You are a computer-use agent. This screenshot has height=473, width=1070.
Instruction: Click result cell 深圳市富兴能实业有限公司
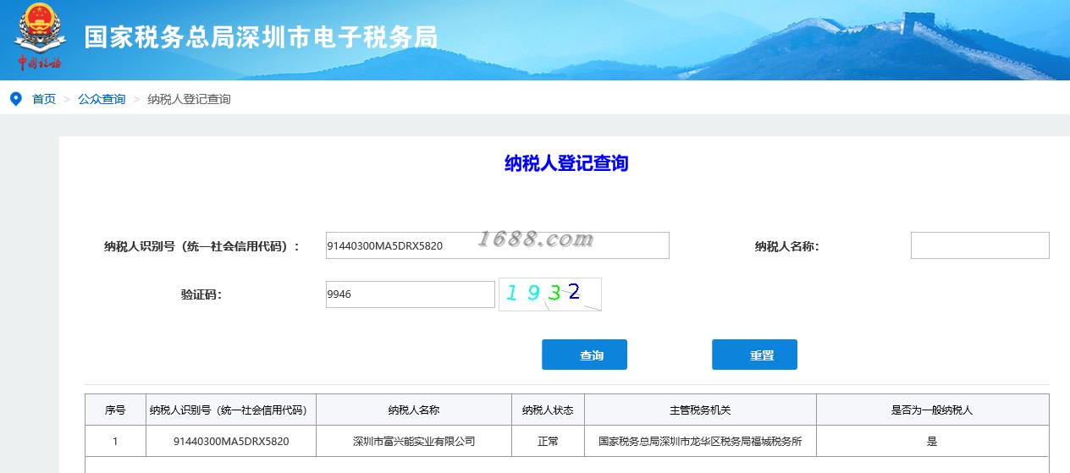pos(414,441)
